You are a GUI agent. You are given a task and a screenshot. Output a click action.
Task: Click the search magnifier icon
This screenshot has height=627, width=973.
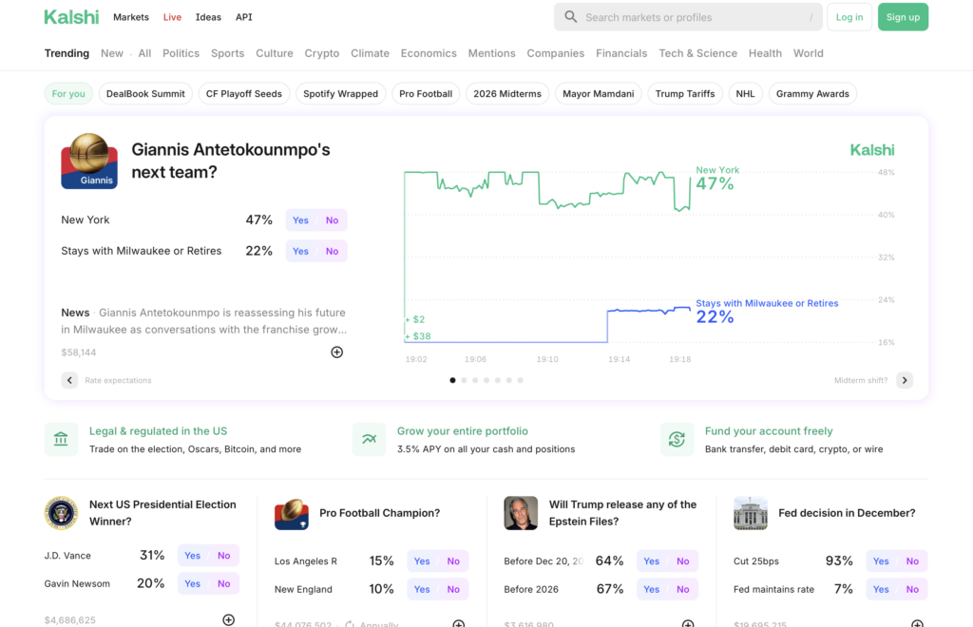click(570, 17)
